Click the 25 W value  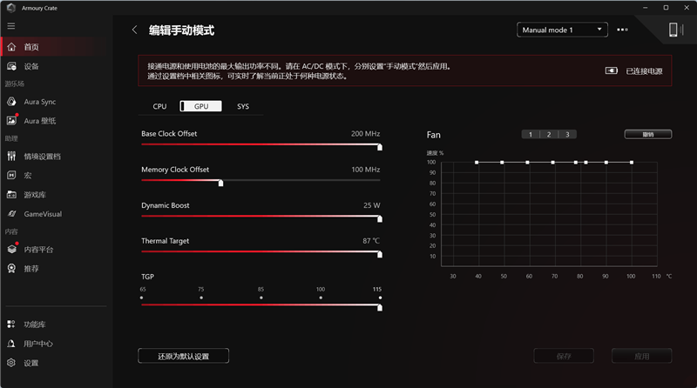[372, 205]
